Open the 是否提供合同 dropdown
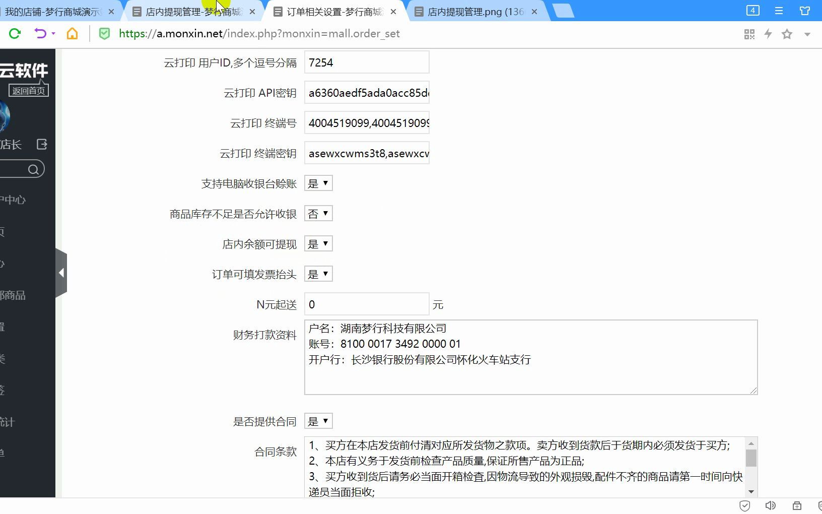The height and width of the screenshot is (514, 822). 318,421
